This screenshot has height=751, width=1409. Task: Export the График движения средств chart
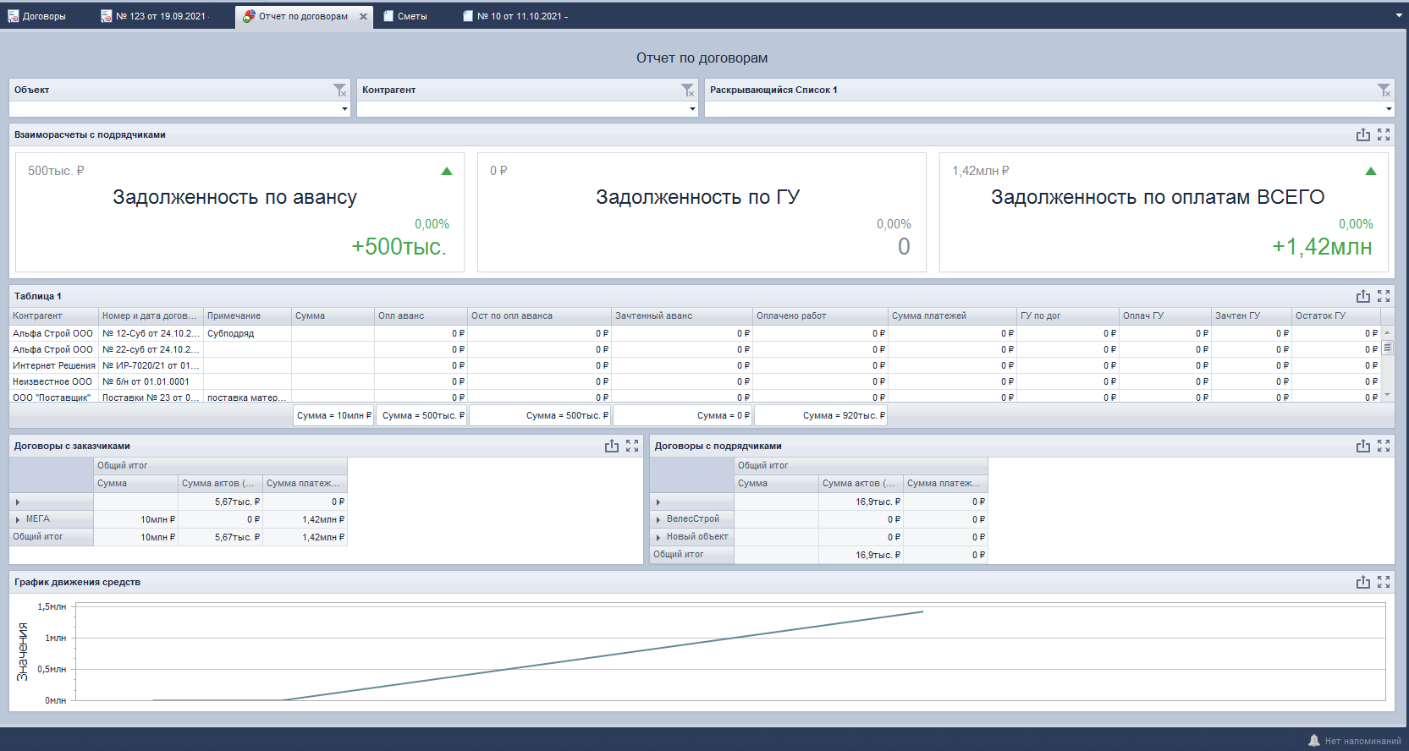1362,582
